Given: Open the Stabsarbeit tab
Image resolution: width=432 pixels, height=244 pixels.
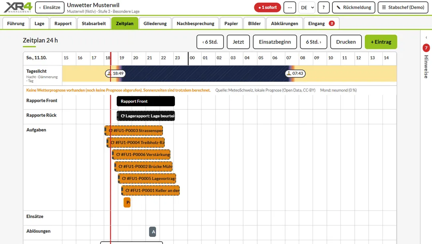Looking at the screenshot, I should [94, 24].
